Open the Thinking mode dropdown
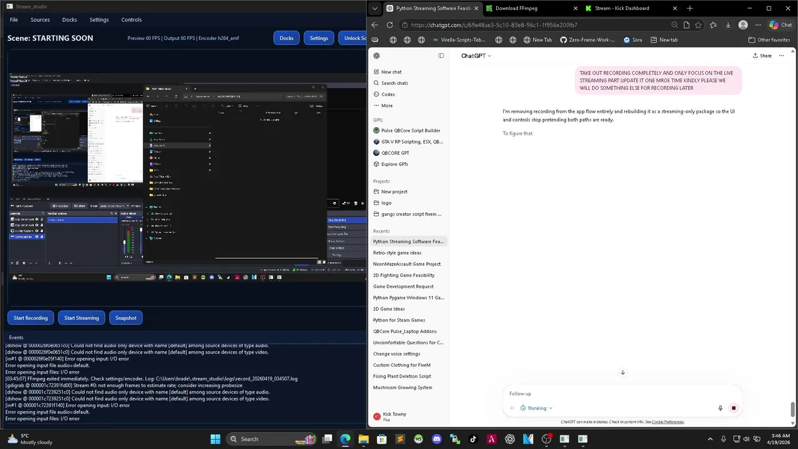The width and height of the screenshot is (798, 449). coord(537,408)
